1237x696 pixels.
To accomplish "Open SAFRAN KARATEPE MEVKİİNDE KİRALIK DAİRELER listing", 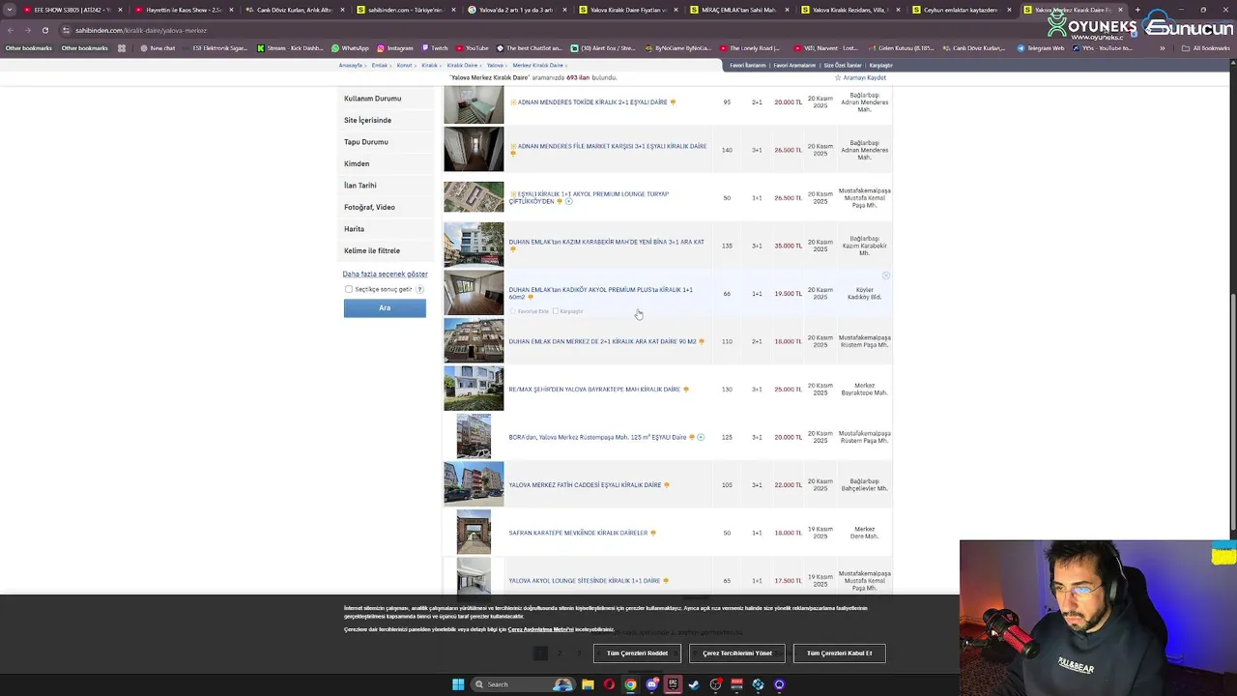I will point(578,533).
